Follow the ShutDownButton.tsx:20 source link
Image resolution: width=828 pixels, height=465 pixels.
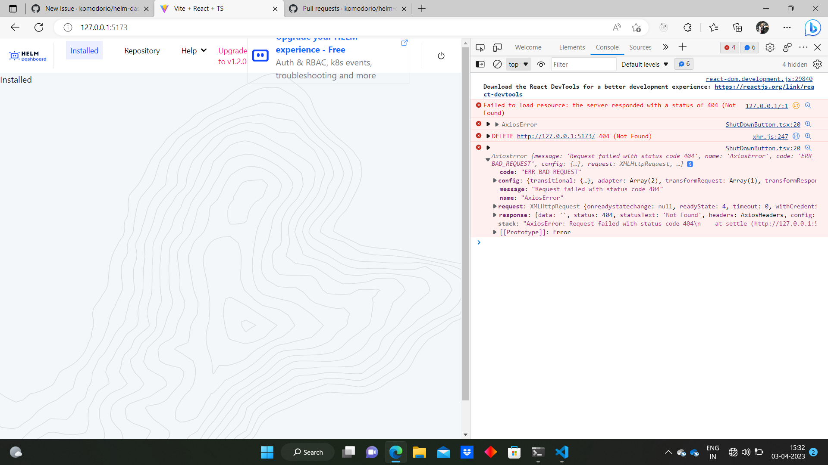click(x=762, y=124)
